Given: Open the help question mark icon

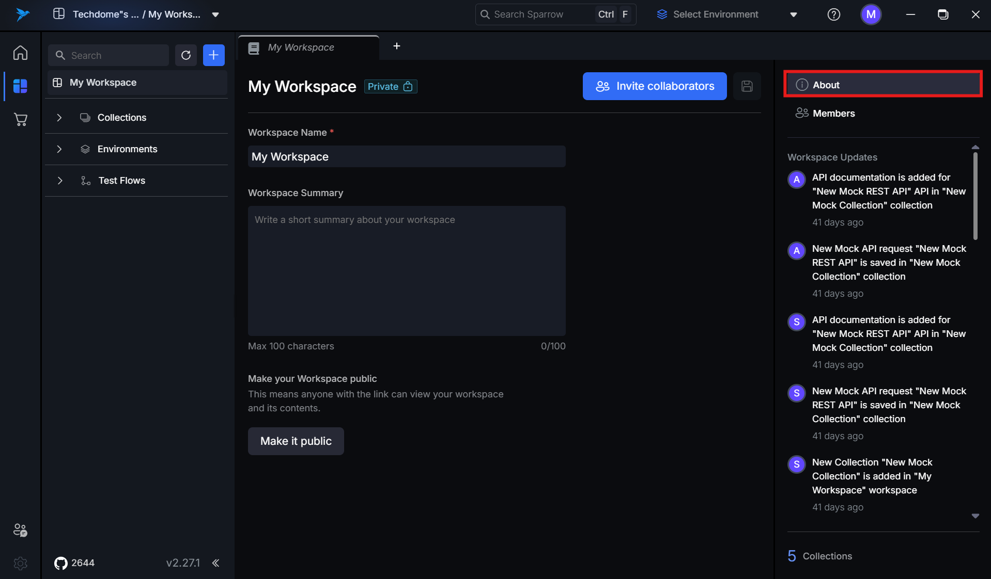Looking at the screenshot, I should point(834,14).
